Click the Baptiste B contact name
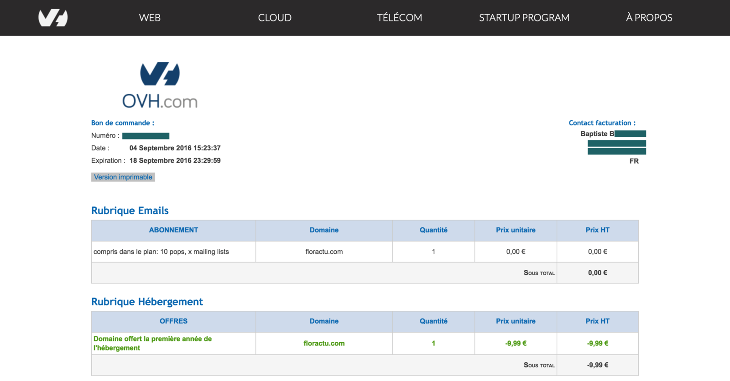Viewport: 730px width, 381px height. 597,134
